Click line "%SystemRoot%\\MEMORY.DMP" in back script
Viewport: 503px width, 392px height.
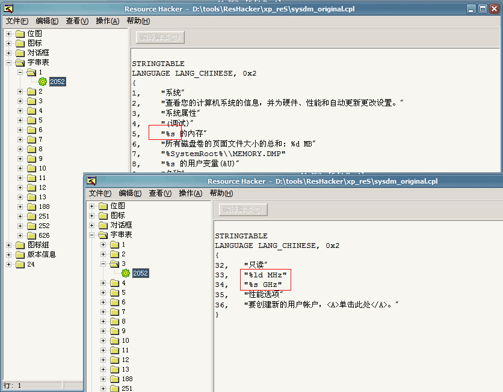223,154
